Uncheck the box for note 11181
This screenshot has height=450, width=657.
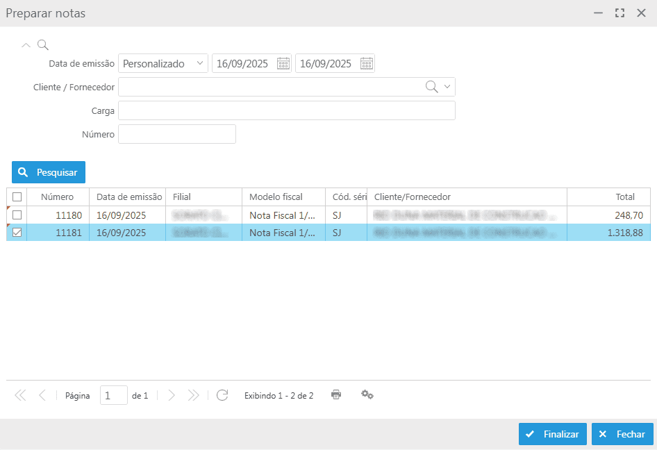(17, 233)
